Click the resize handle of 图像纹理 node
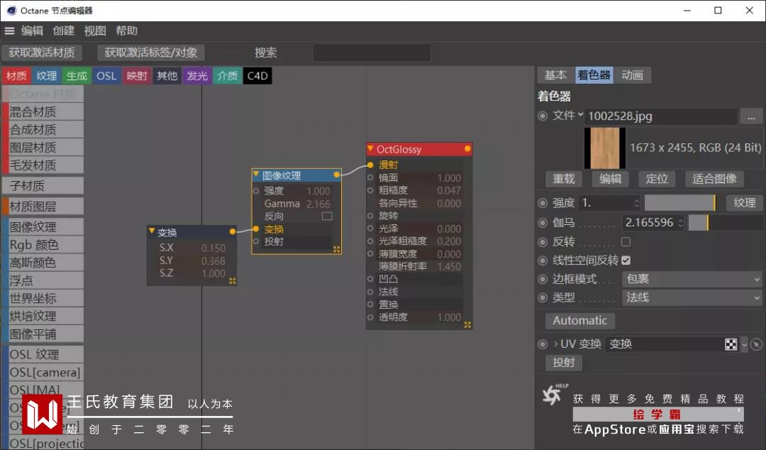 point(337,249)
